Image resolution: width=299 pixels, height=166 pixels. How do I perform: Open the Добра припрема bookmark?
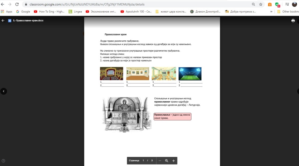point(241,11)
